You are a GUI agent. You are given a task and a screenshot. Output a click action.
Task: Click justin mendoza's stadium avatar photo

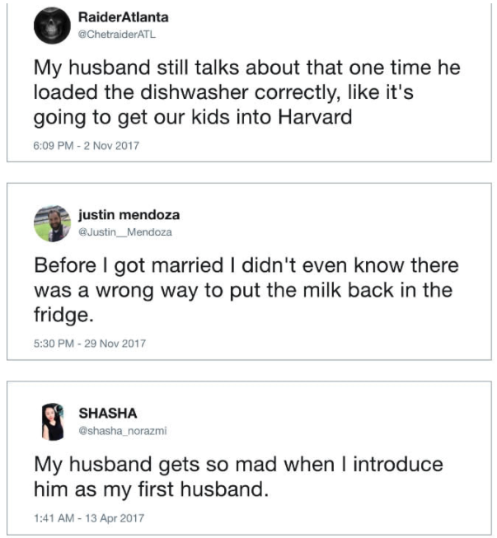tap(52, 222)
